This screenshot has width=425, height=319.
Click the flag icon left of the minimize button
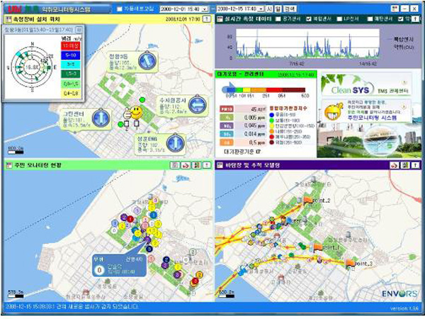pos(395,9)
